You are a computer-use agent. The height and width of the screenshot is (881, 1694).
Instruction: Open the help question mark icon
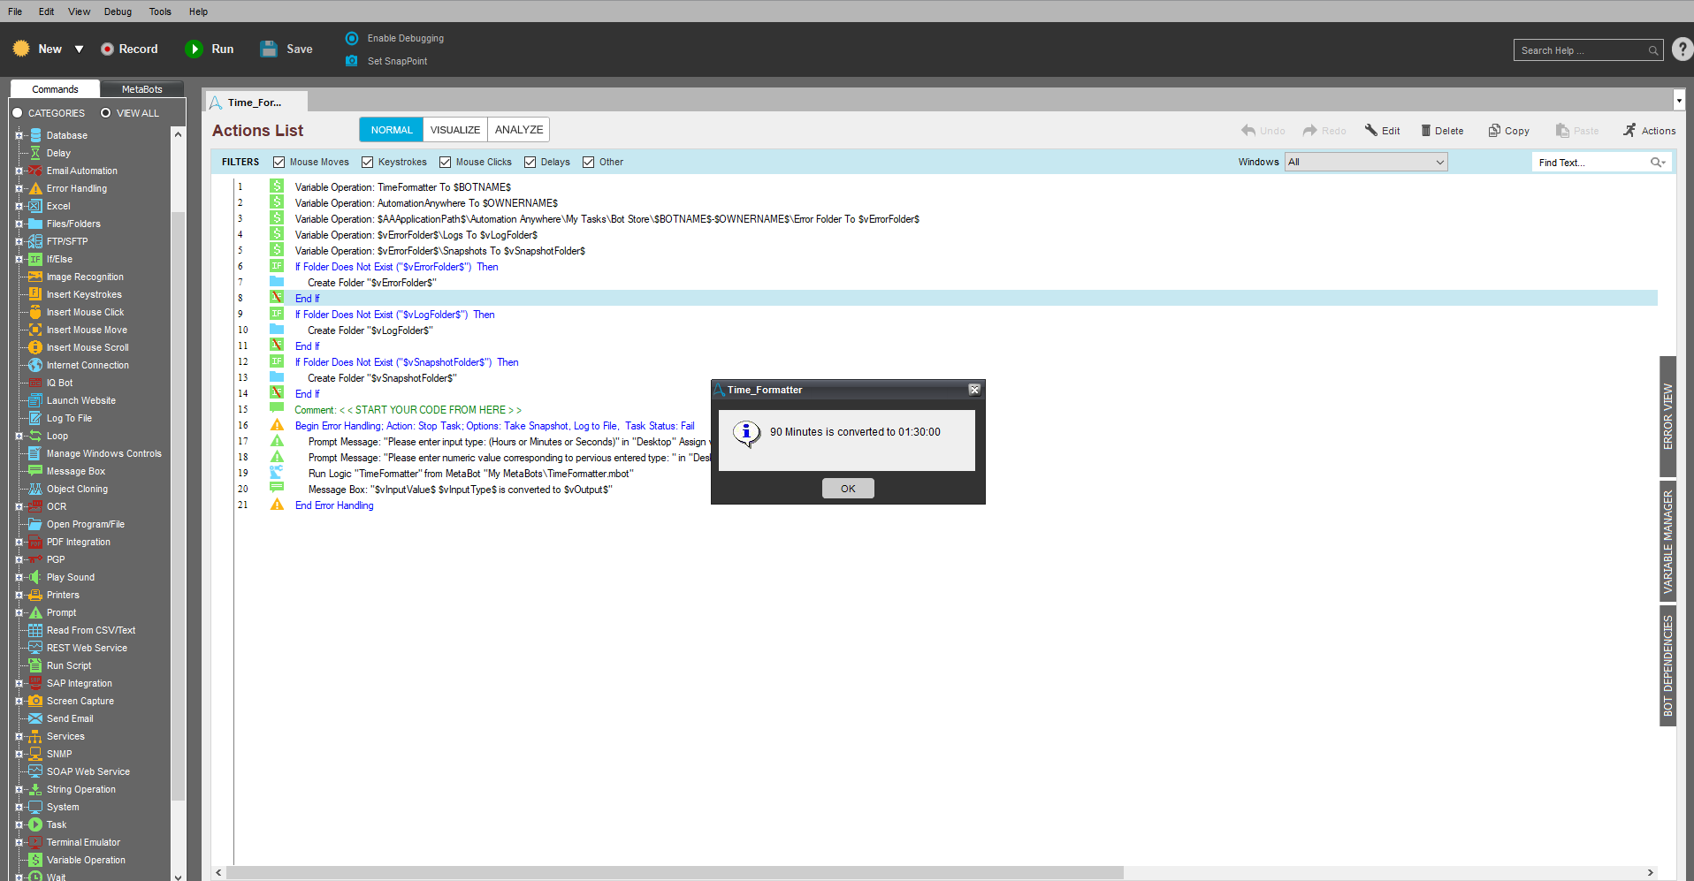click(x=1683, y=49)
